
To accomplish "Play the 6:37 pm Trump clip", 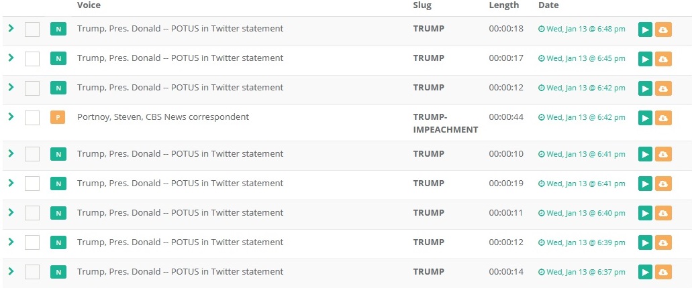I will pos(644,272).
